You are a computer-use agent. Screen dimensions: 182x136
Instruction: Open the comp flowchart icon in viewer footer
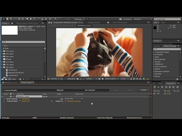[140, 79]
